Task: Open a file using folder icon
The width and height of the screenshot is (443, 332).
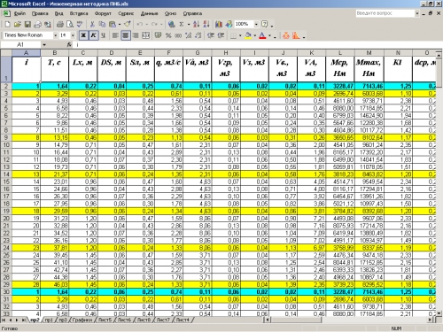Action: click(18, 24)
